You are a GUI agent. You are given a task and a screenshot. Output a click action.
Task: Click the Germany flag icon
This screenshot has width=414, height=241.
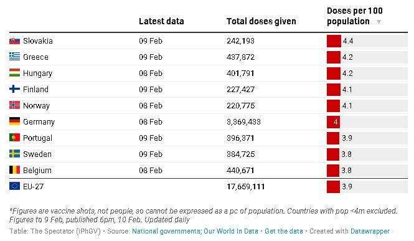coord(14,121)
